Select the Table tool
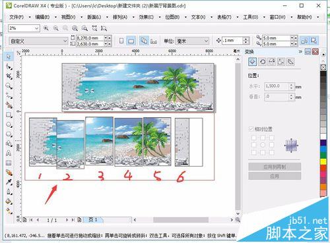 click(x=9, y=163)
